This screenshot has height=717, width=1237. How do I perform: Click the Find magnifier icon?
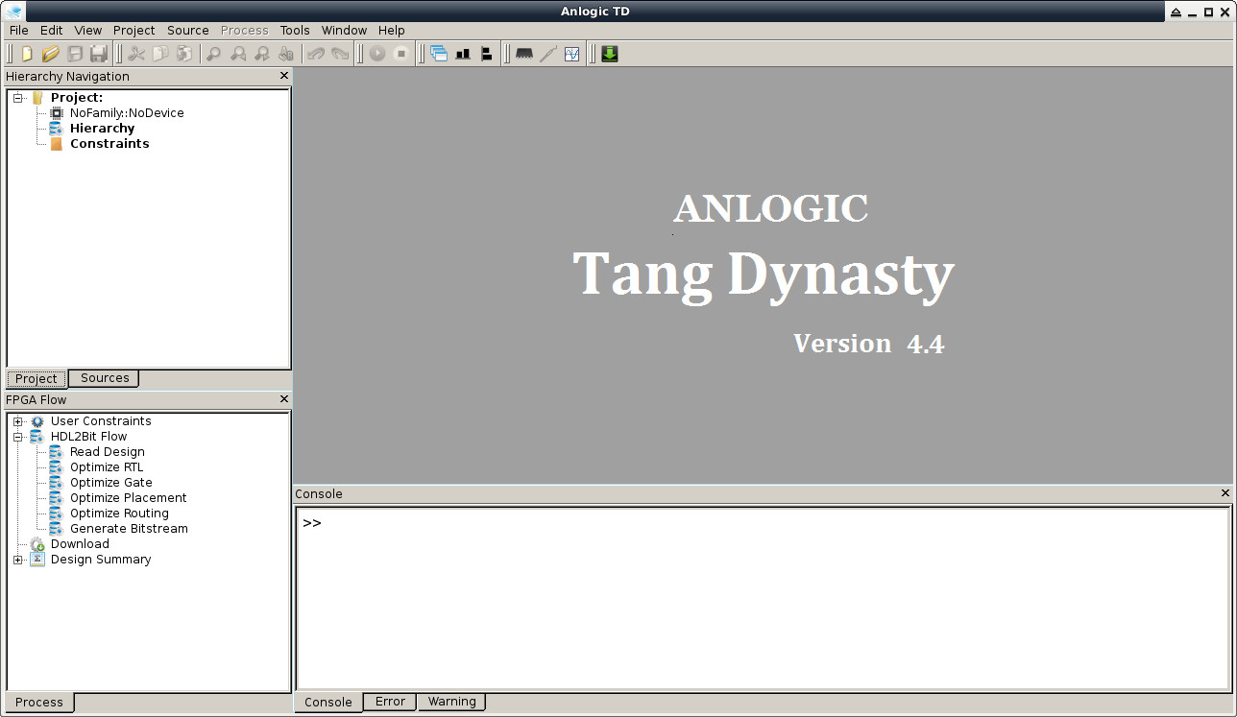point(214,54)
